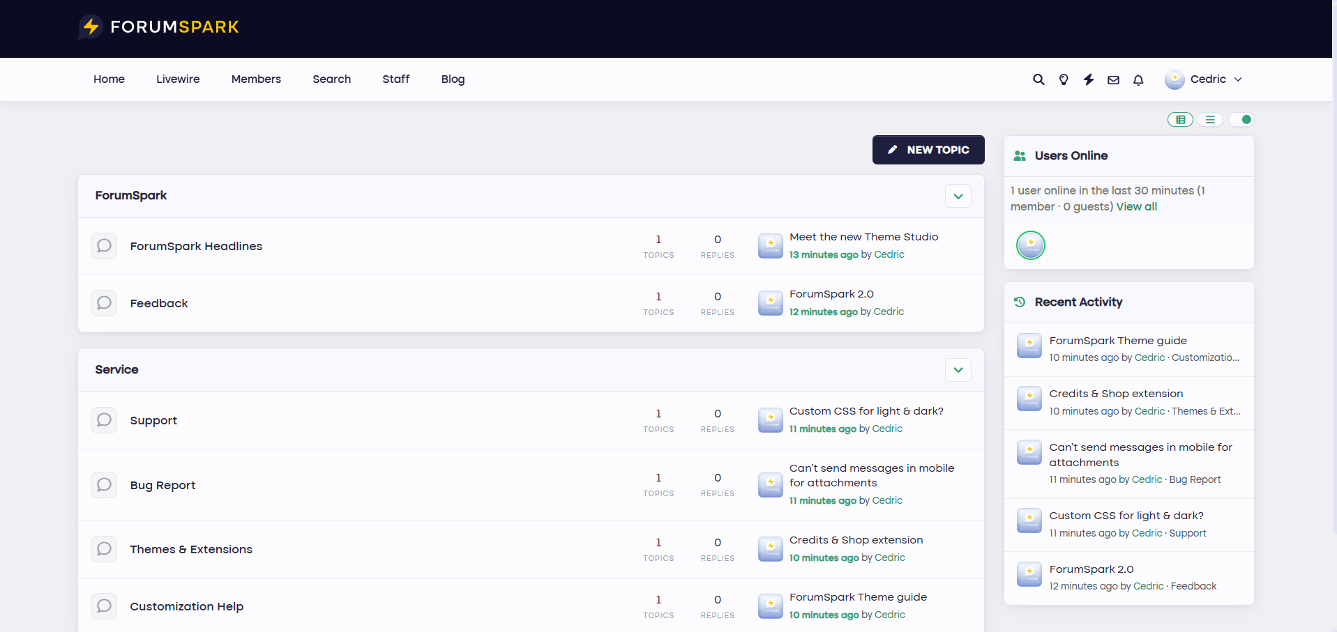Click the ForumSpark logo

coord(159,27)
